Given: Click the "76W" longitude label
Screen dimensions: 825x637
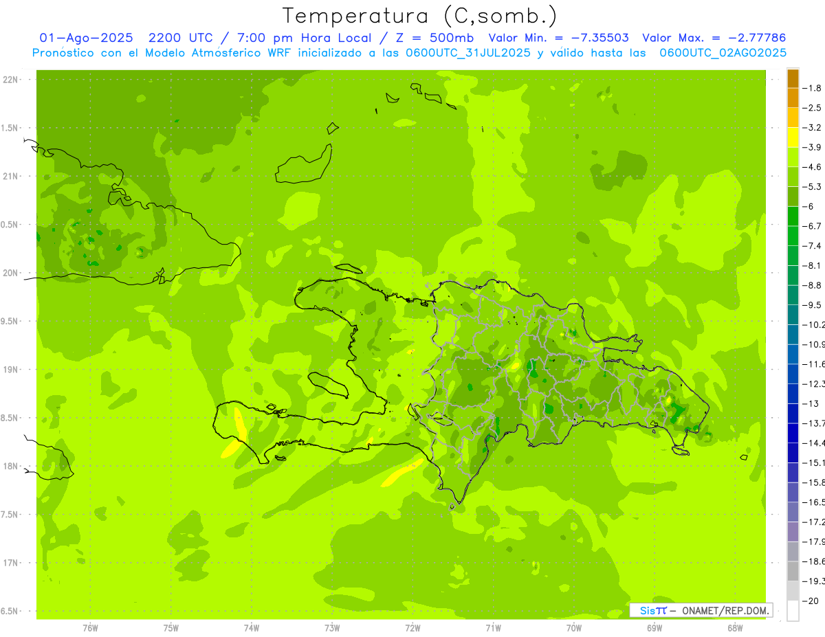Looking at the screenshot, I should pos(90,628).
